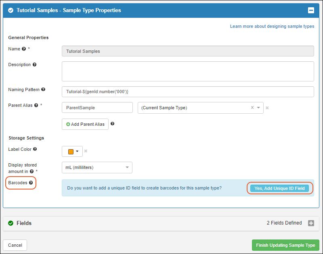This screenshot has width=323, height=254.
Task: Click the help icon next to Name
Action: pos(24,49)
